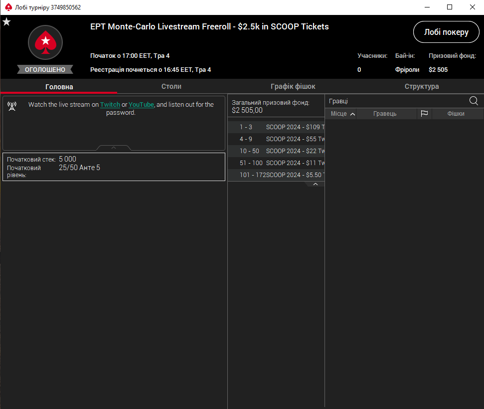Close the tournament lobby window

click(472, 7)
